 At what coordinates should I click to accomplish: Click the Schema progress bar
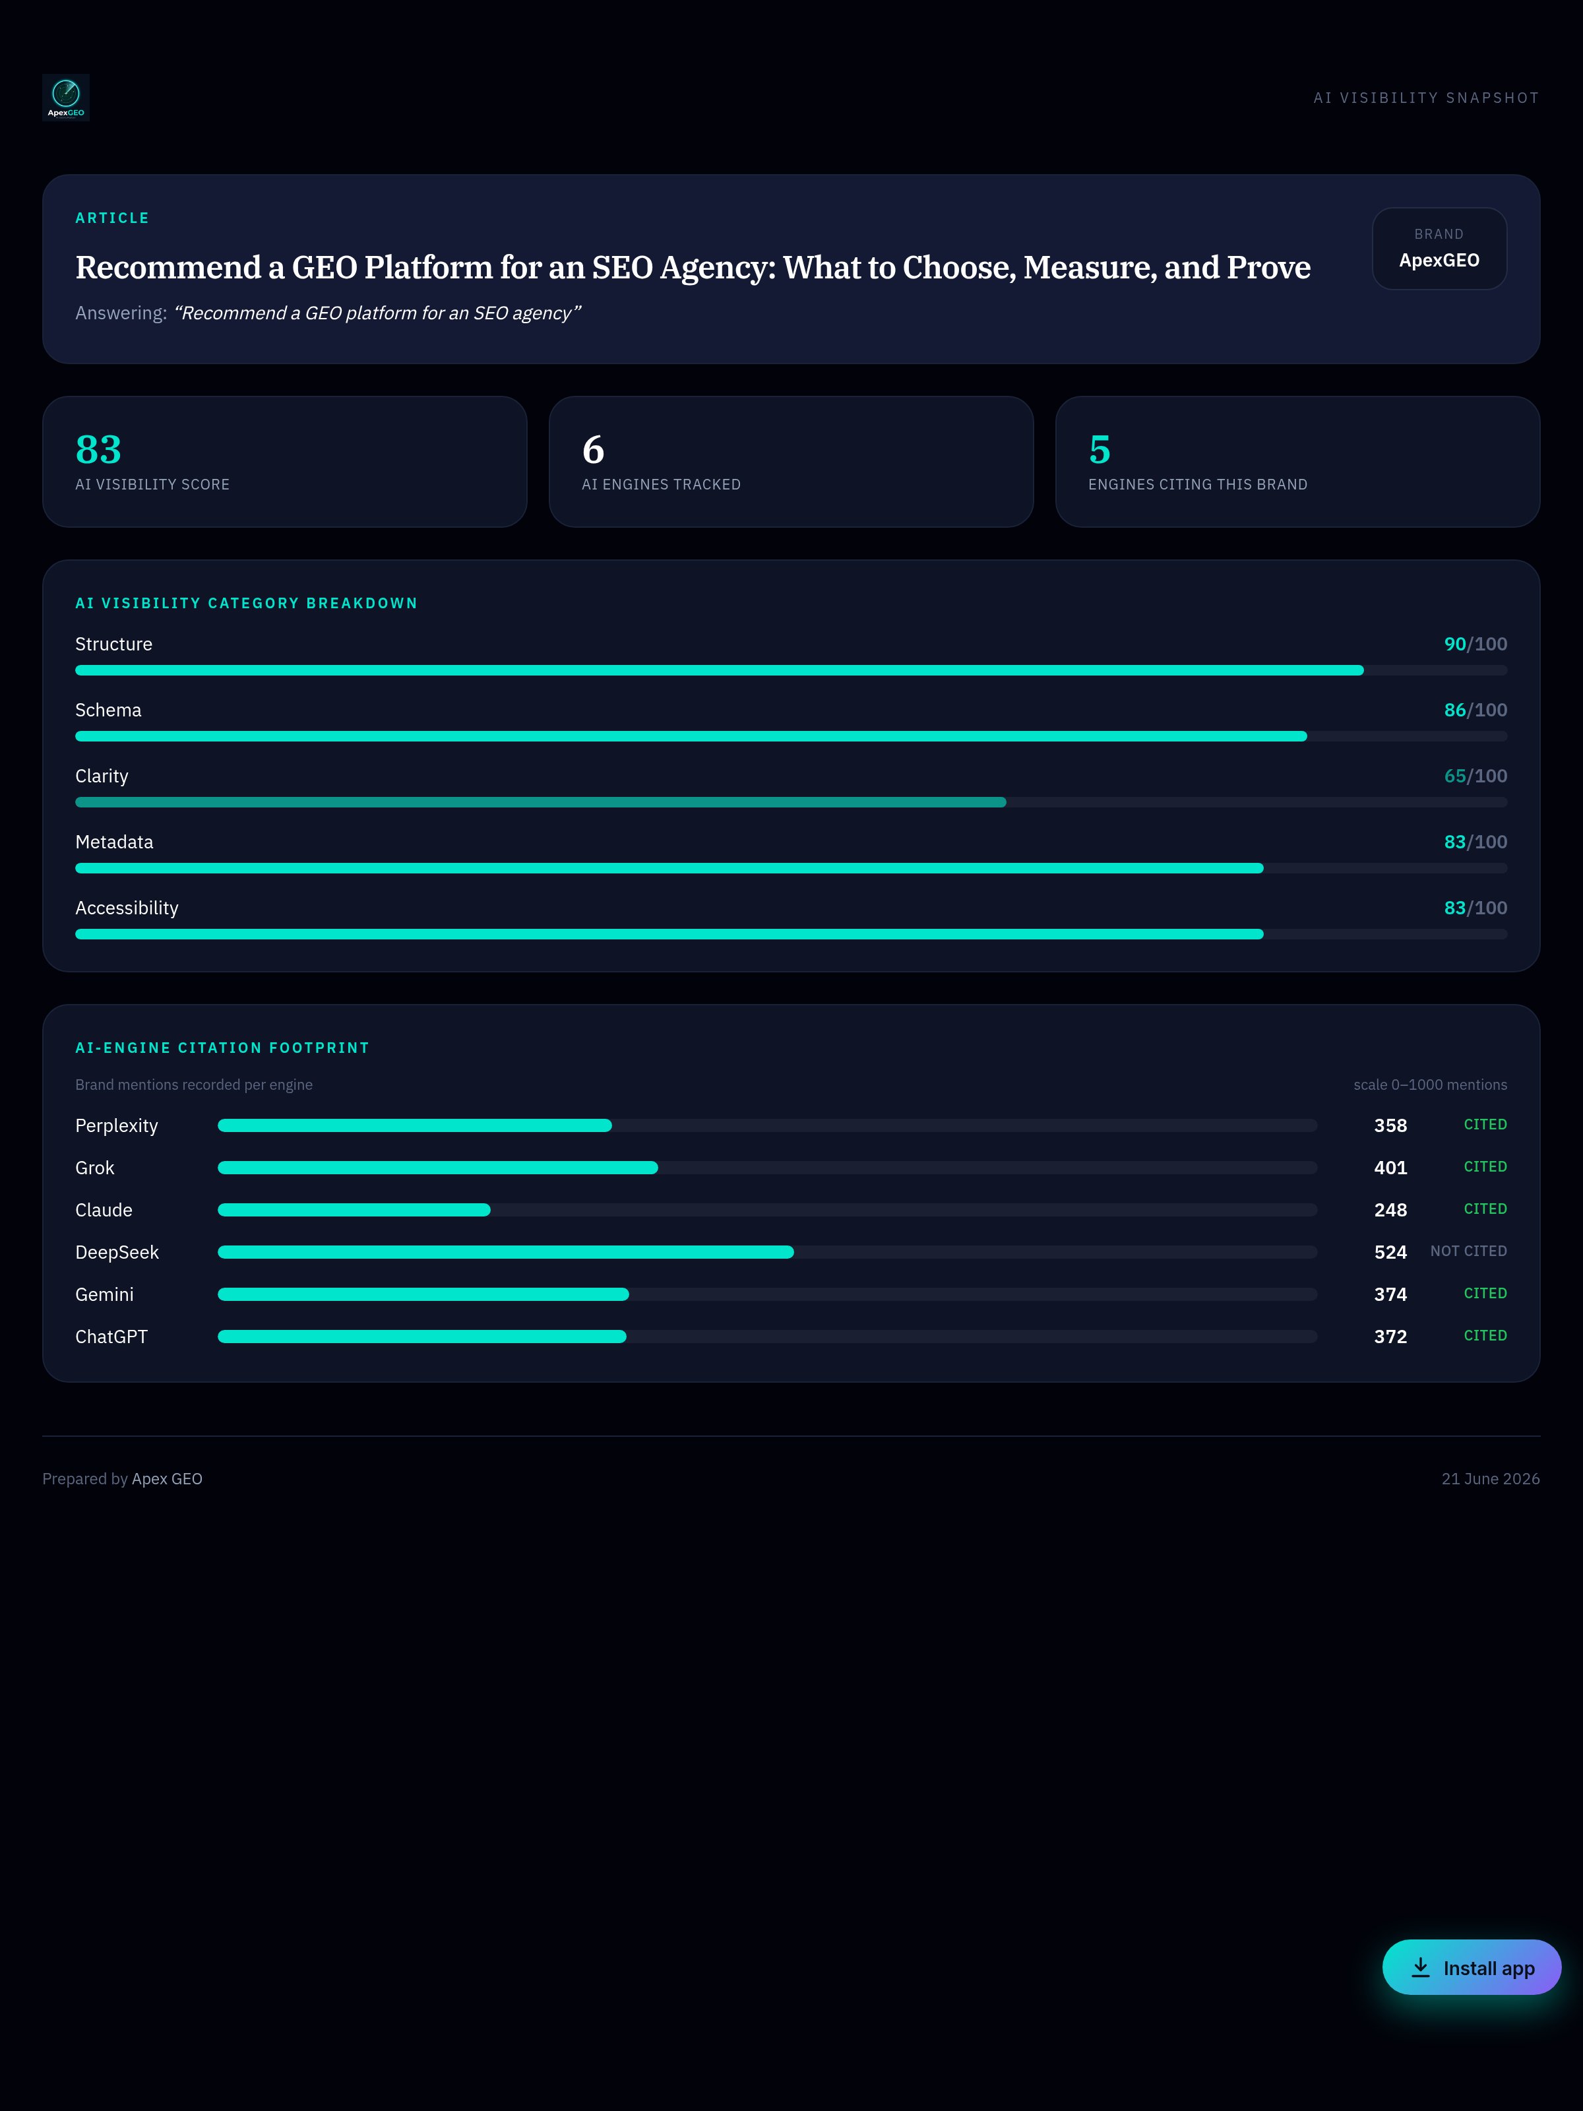791,737
